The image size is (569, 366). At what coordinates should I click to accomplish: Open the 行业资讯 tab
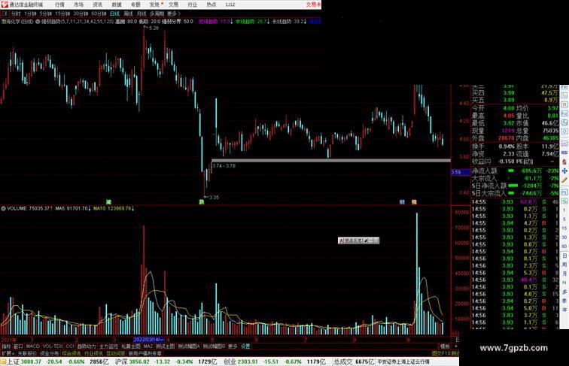click(x=93, y=353)
